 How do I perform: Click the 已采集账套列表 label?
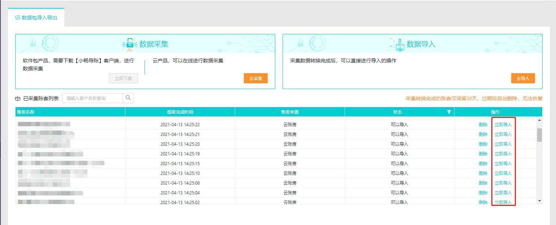tap(41, 98)
